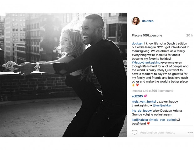This screenshot has height=150, width=194.
Task: Click the #Happythanksgiving hashtag
Action: pos(146,63)
